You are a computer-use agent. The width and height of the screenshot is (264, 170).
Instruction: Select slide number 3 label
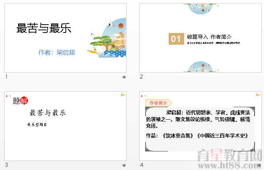click(x=6, y=165)
